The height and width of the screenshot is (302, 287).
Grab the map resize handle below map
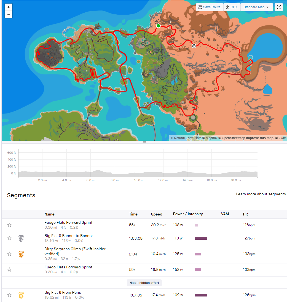pos(144,142)
